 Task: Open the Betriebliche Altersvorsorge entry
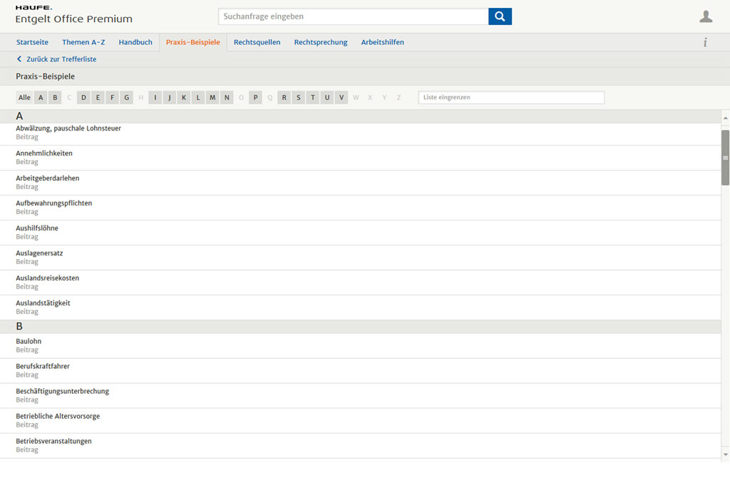tap(360, 421)
